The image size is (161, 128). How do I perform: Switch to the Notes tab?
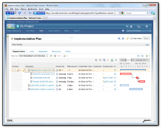pyautogui.click(x=68, y=51)
